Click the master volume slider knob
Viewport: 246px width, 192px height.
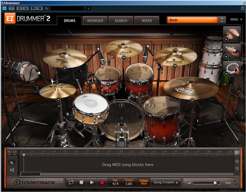click(215, 183)
